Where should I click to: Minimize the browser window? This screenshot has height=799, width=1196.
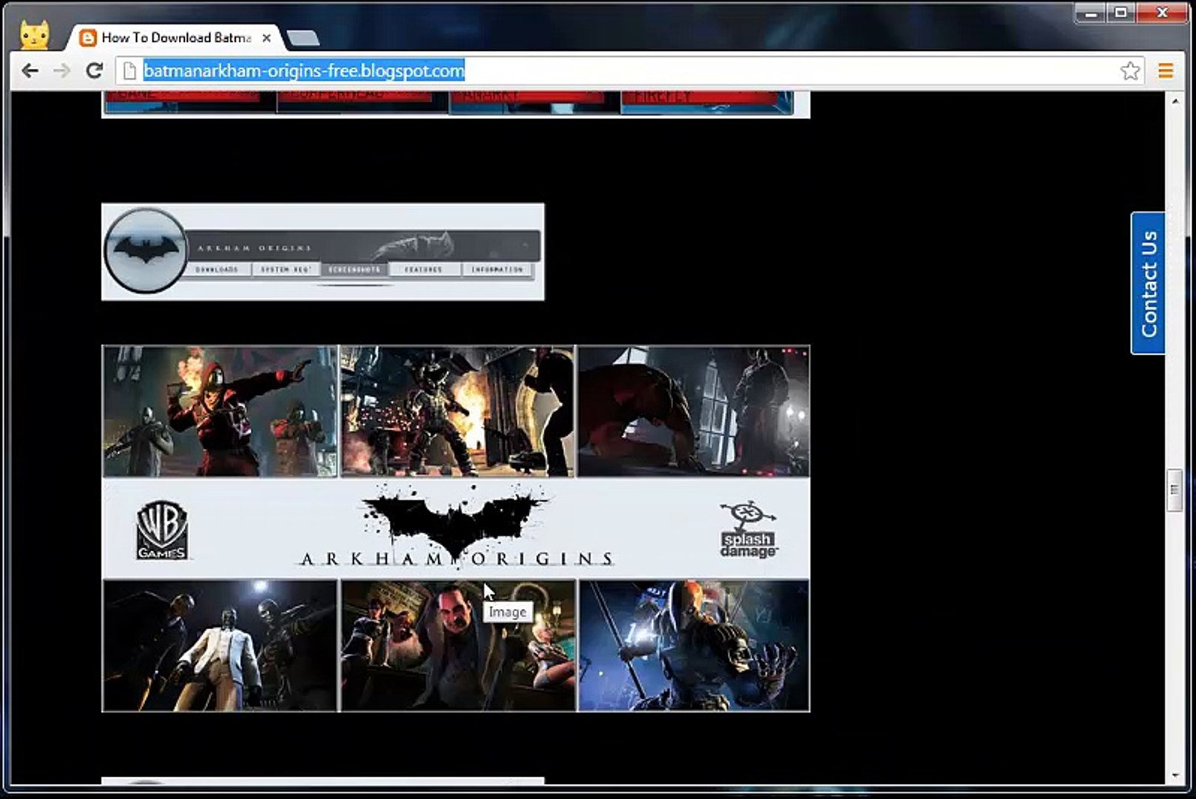coord(1091,13)
